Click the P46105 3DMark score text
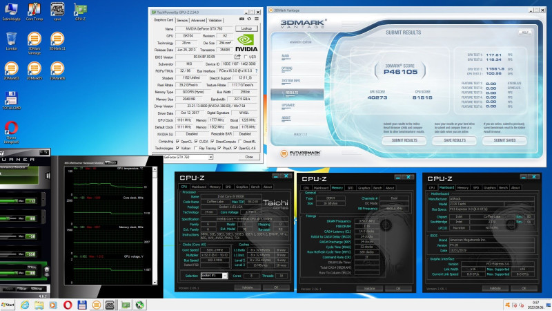This screenshot has height=311, width=552. [x=400, y=72]
